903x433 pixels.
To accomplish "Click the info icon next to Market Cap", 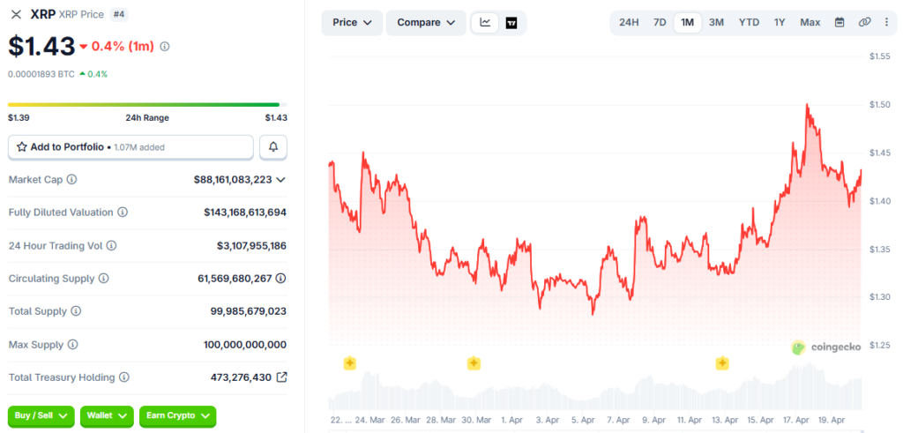I will pyautogui.click(x=72, y=180).
